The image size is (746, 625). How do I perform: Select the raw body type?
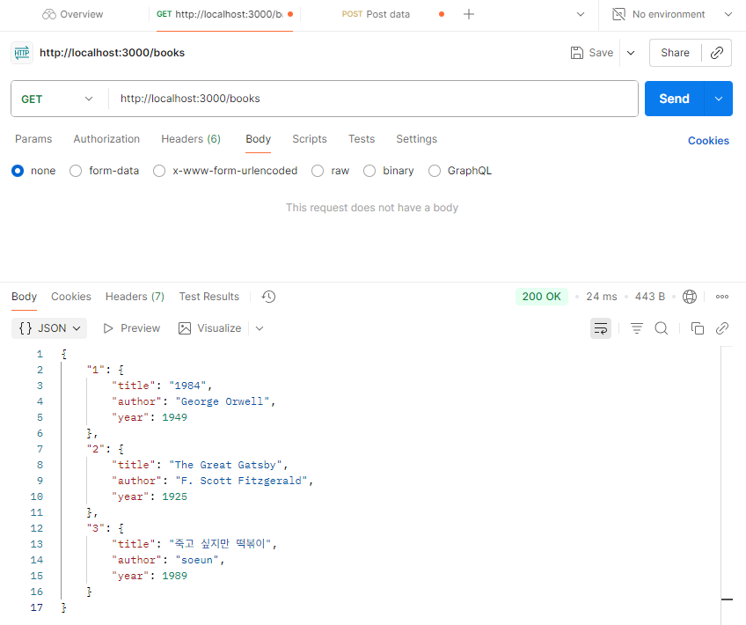tap(318, 171)
